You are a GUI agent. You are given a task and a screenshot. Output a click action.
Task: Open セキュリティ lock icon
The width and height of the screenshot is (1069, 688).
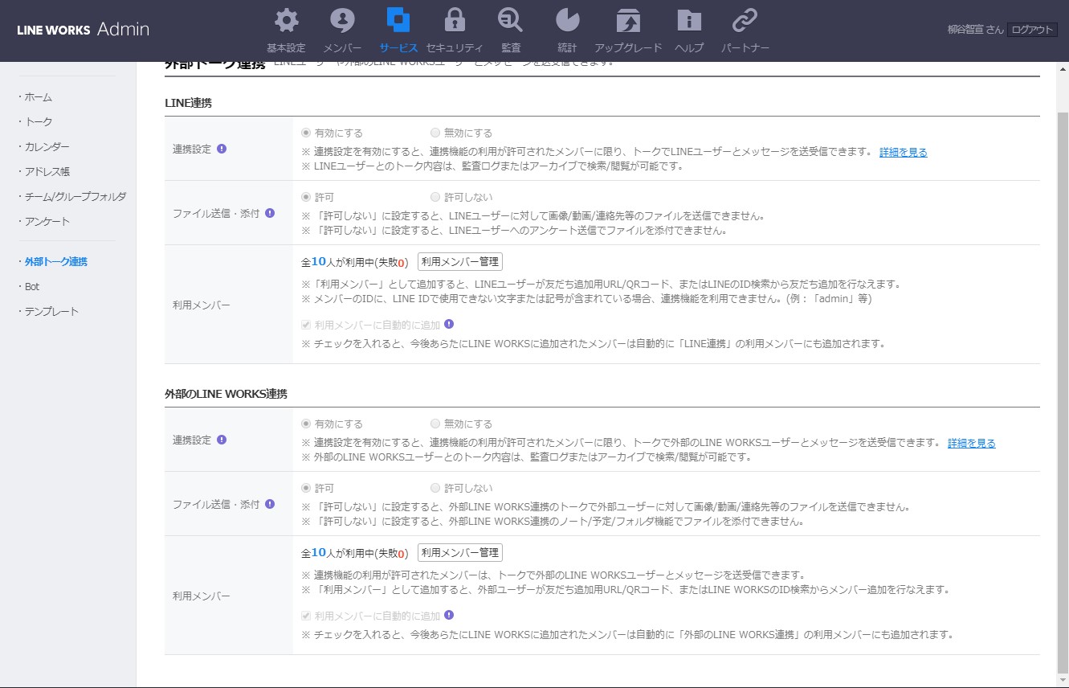[455, 20]
